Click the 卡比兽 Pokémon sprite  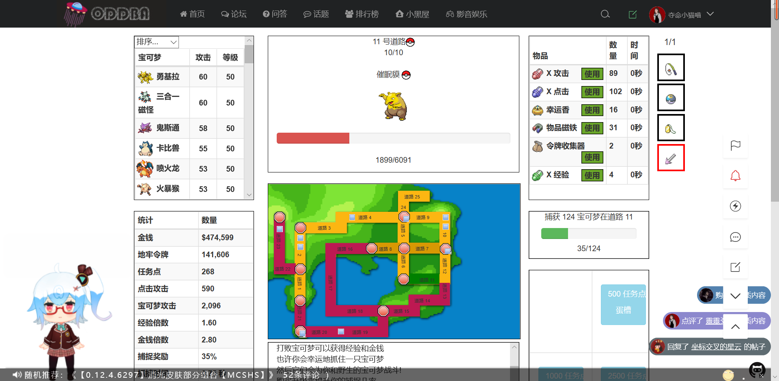point(145,149)
